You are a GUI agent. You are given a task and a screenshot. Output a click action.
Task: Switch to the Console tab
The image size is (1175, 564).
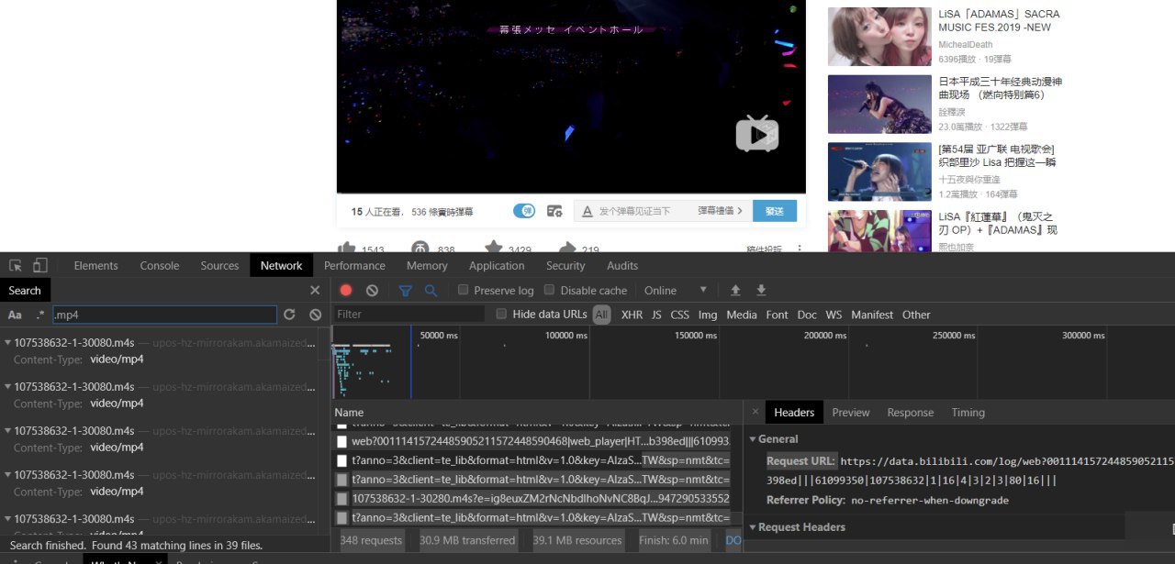[160, 266]
